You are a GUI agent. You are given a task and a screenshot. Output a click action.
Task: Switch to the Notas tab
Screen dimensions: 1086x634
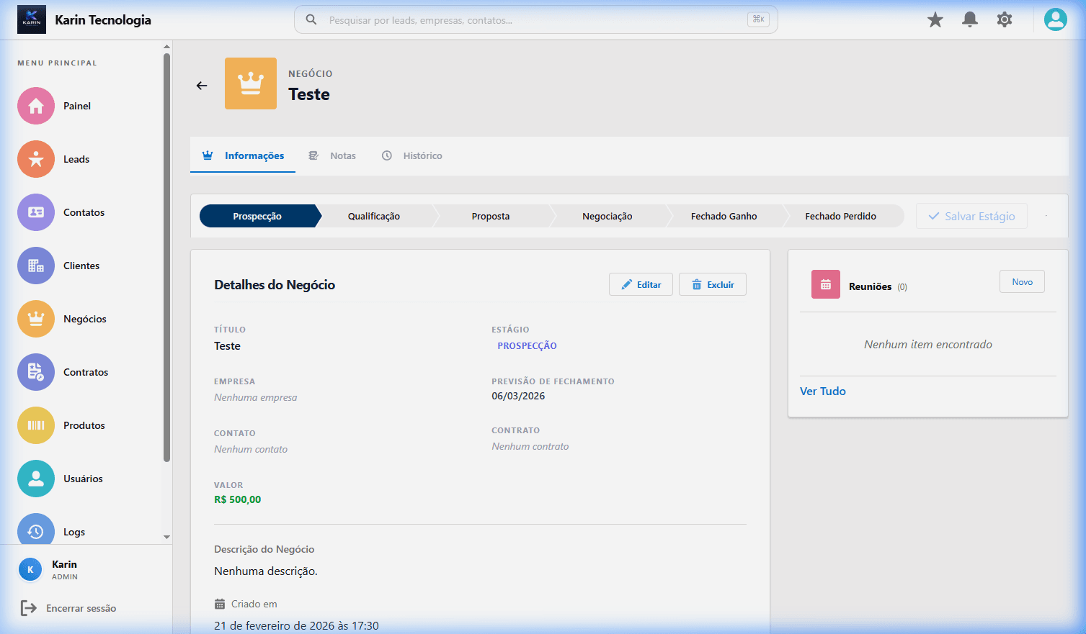pos(333,155)
